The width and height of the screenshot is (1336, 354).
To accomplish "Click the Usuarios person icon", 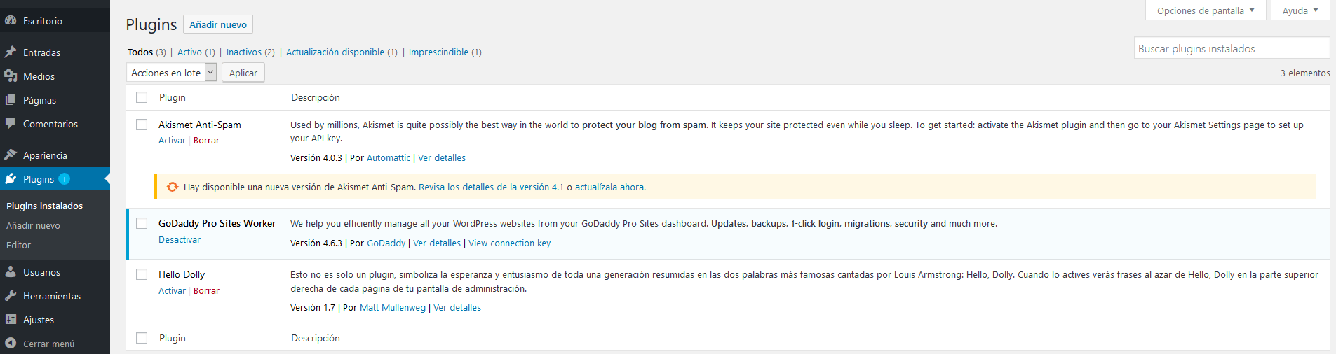I will click(11, 272).
